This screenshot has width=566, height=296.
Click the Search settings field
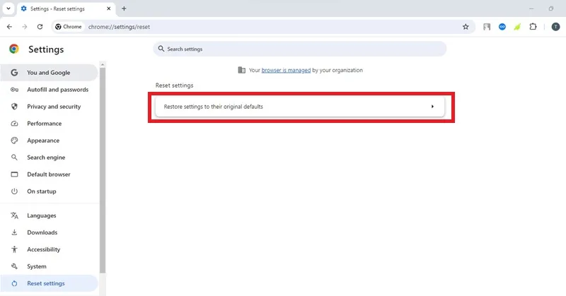point(299,49)
